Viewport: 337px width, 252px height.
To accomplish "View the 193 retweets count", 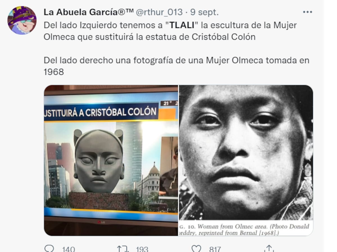I will tap(142, 249).
